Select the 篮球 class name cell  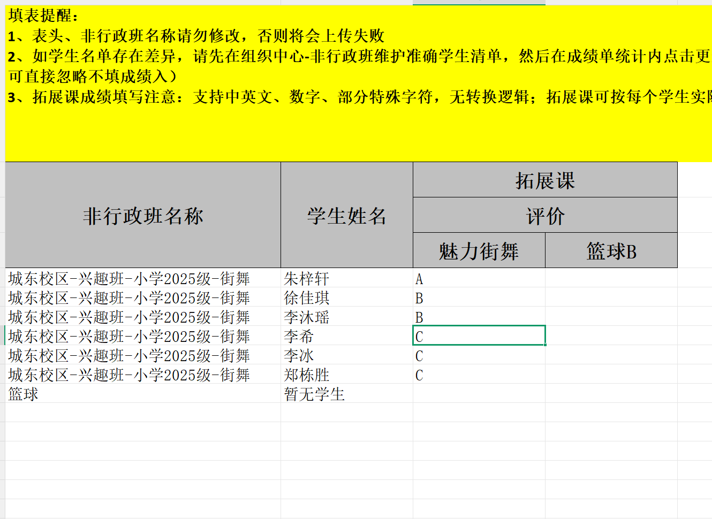pyautogui.click(x=24, y=394)
